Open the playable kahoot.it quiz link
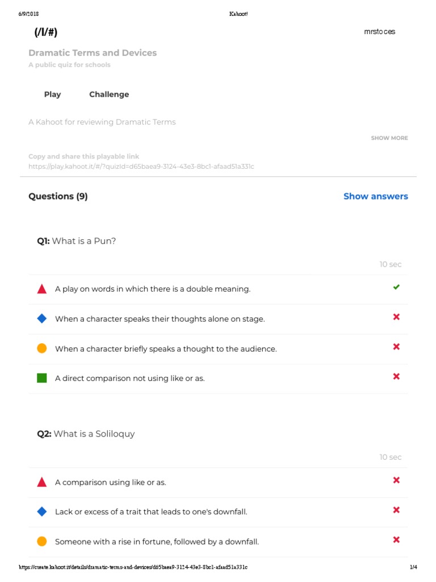436x582 pixels. [x=141, y=167]
